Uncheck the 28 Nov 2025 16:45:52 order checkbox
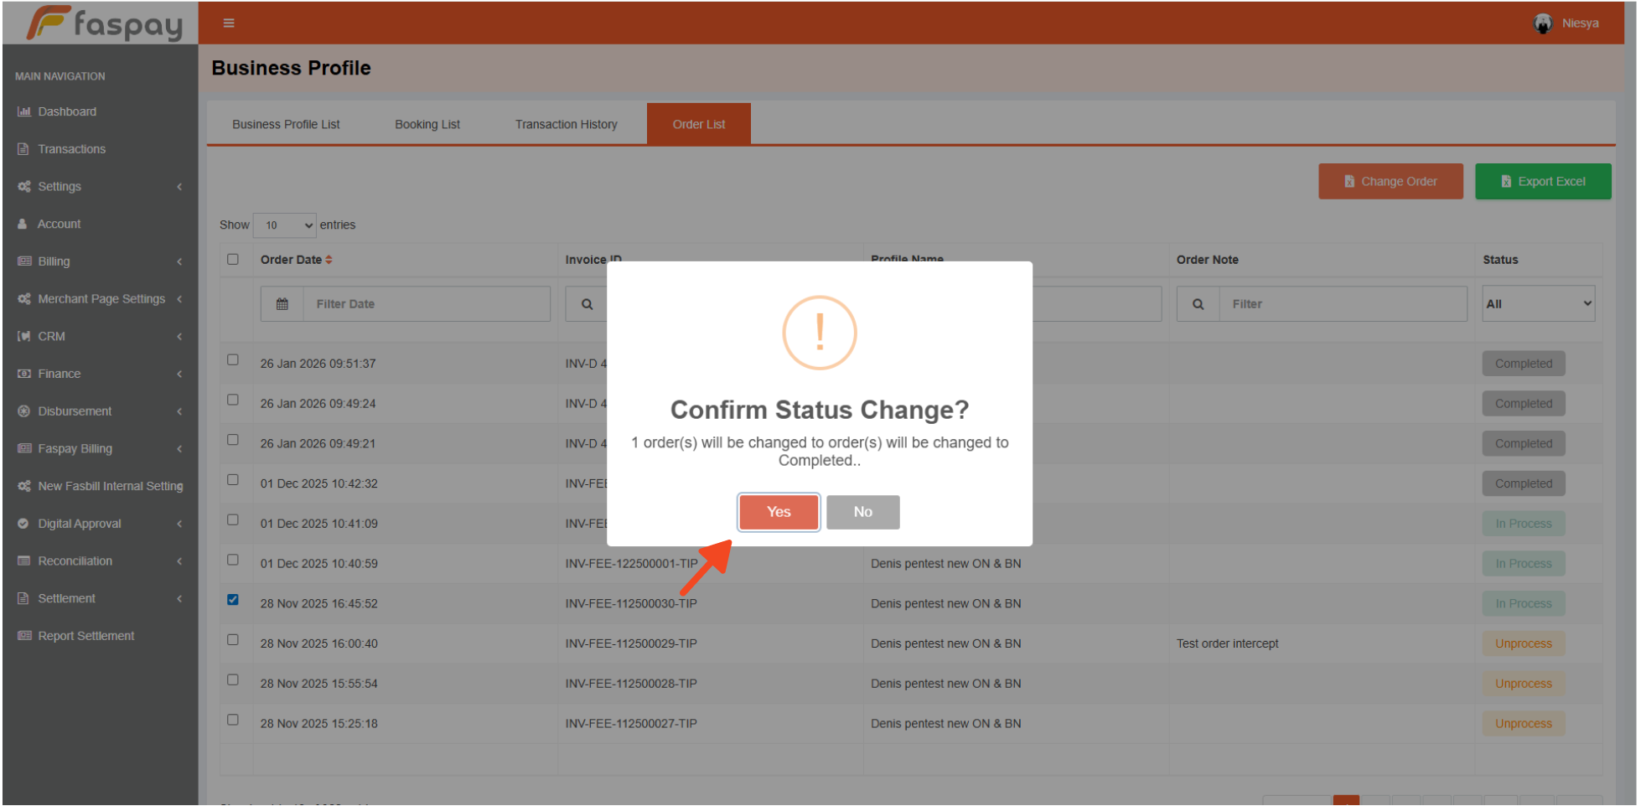 233,600
